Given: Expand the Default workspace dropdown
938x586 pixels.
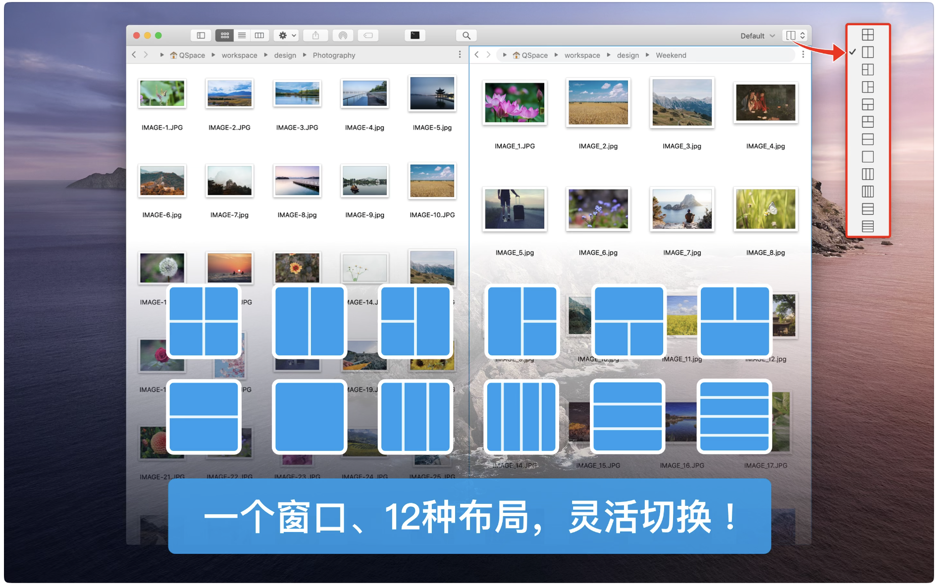Looking at the screenshot, I should click(x=757, y=36).
